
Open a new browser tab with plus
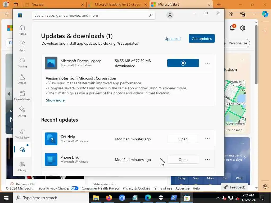[x=219, y=4]
